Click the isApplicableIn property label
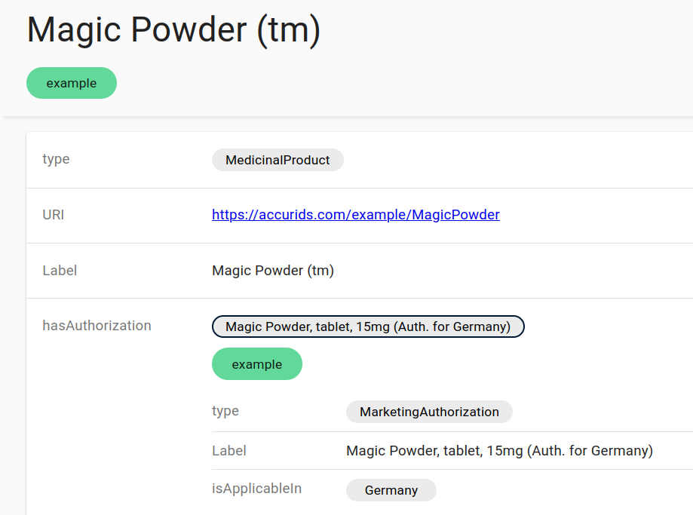This screenshot has width=693, height=515. [x=256, y=489]
